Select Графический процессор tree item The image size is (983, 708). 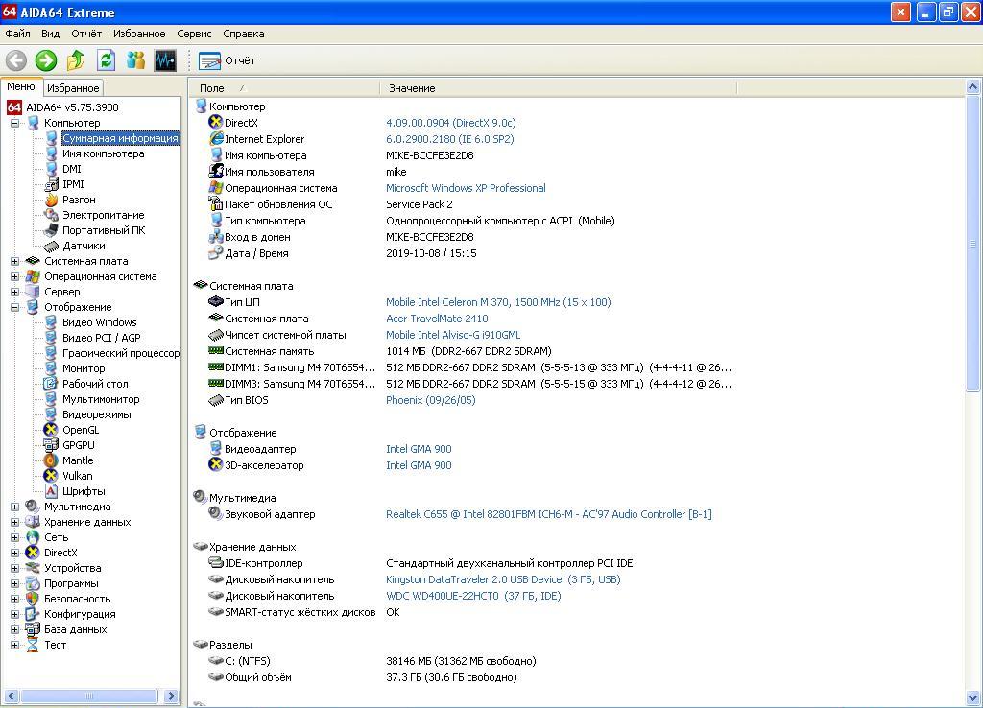point(121,353)
